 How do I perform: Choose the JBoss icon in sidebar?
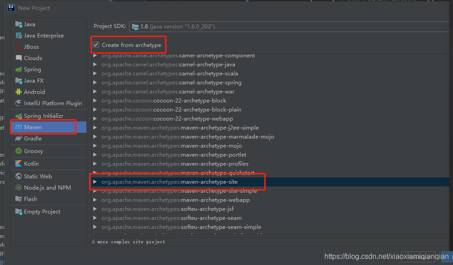pos(19,46)
